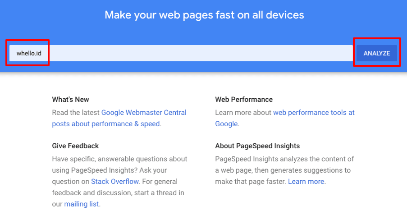Screen dimensions: 407x215
Task: Click the Learn more link
Action: (x=306, y=181)
